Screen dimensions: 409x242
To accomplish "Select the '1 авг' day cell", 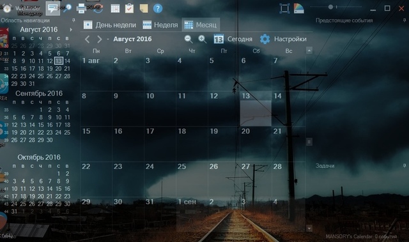I will [x=96, y=73].
